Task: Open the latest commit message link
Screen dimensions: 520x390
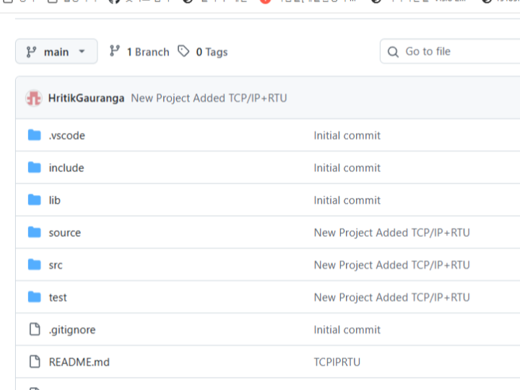Action: [209, 98]
